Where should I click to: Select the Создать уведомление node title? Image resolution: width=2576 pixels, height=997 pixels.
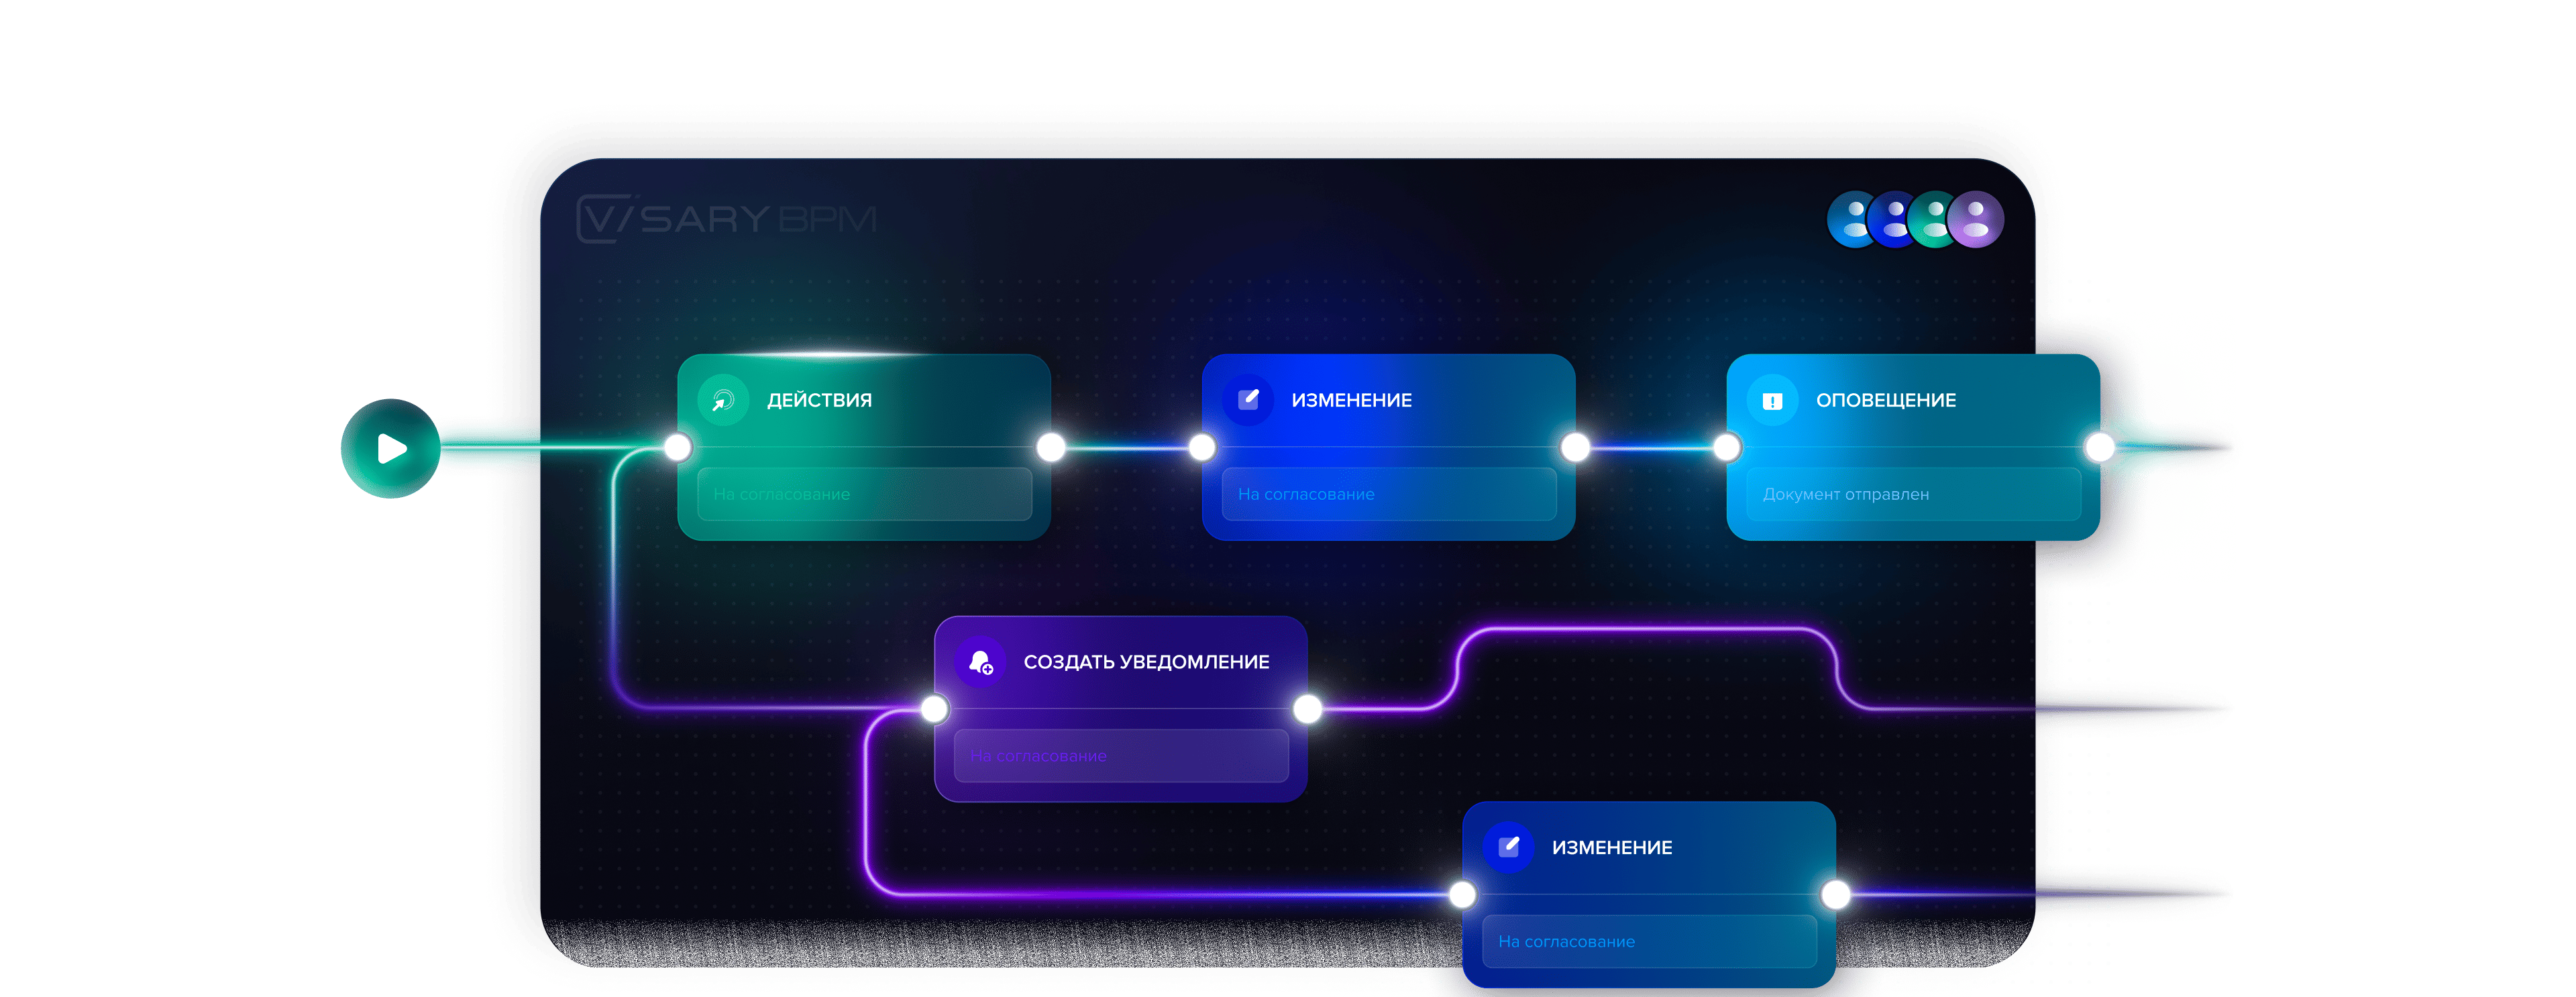pos(1146,662)
